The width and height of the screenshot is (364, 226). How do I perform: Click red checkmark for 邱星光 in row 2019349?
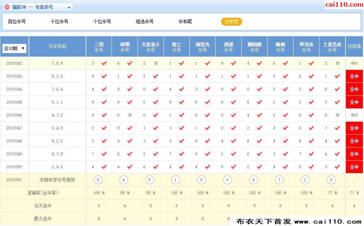pyautogui.click(x=208, y=154)
